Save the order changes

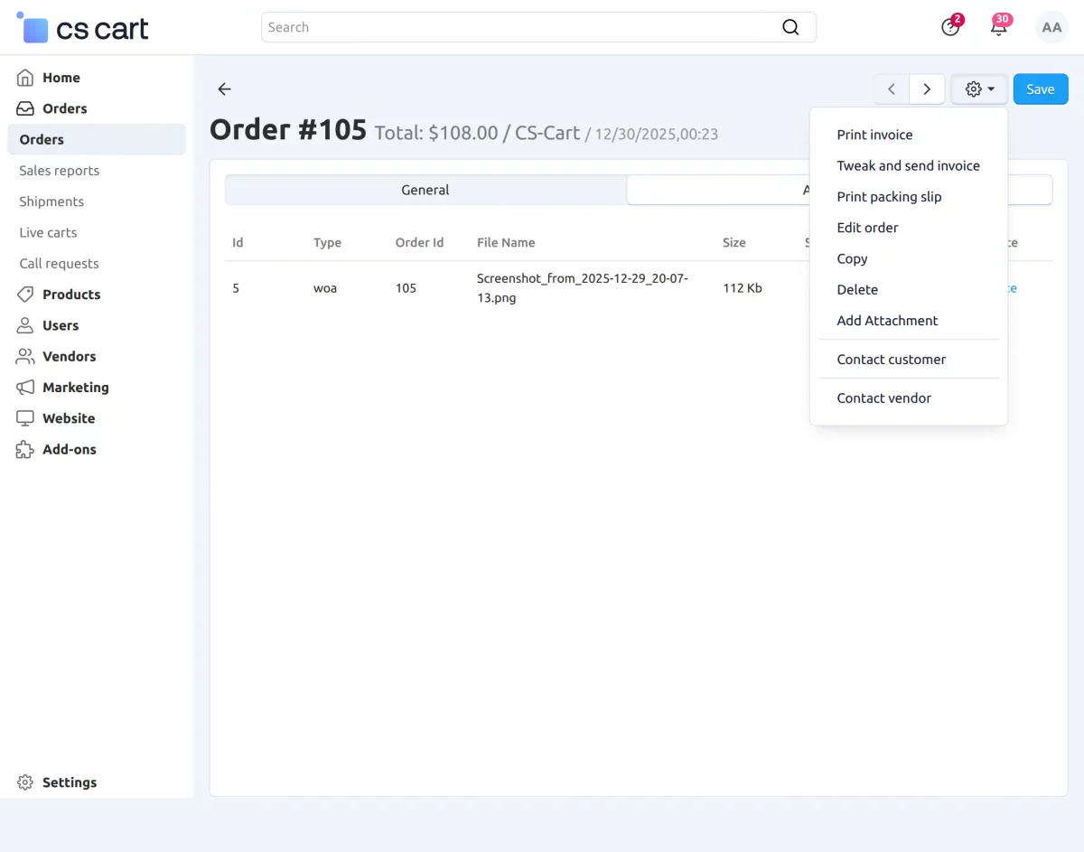tap(1040, 89)
